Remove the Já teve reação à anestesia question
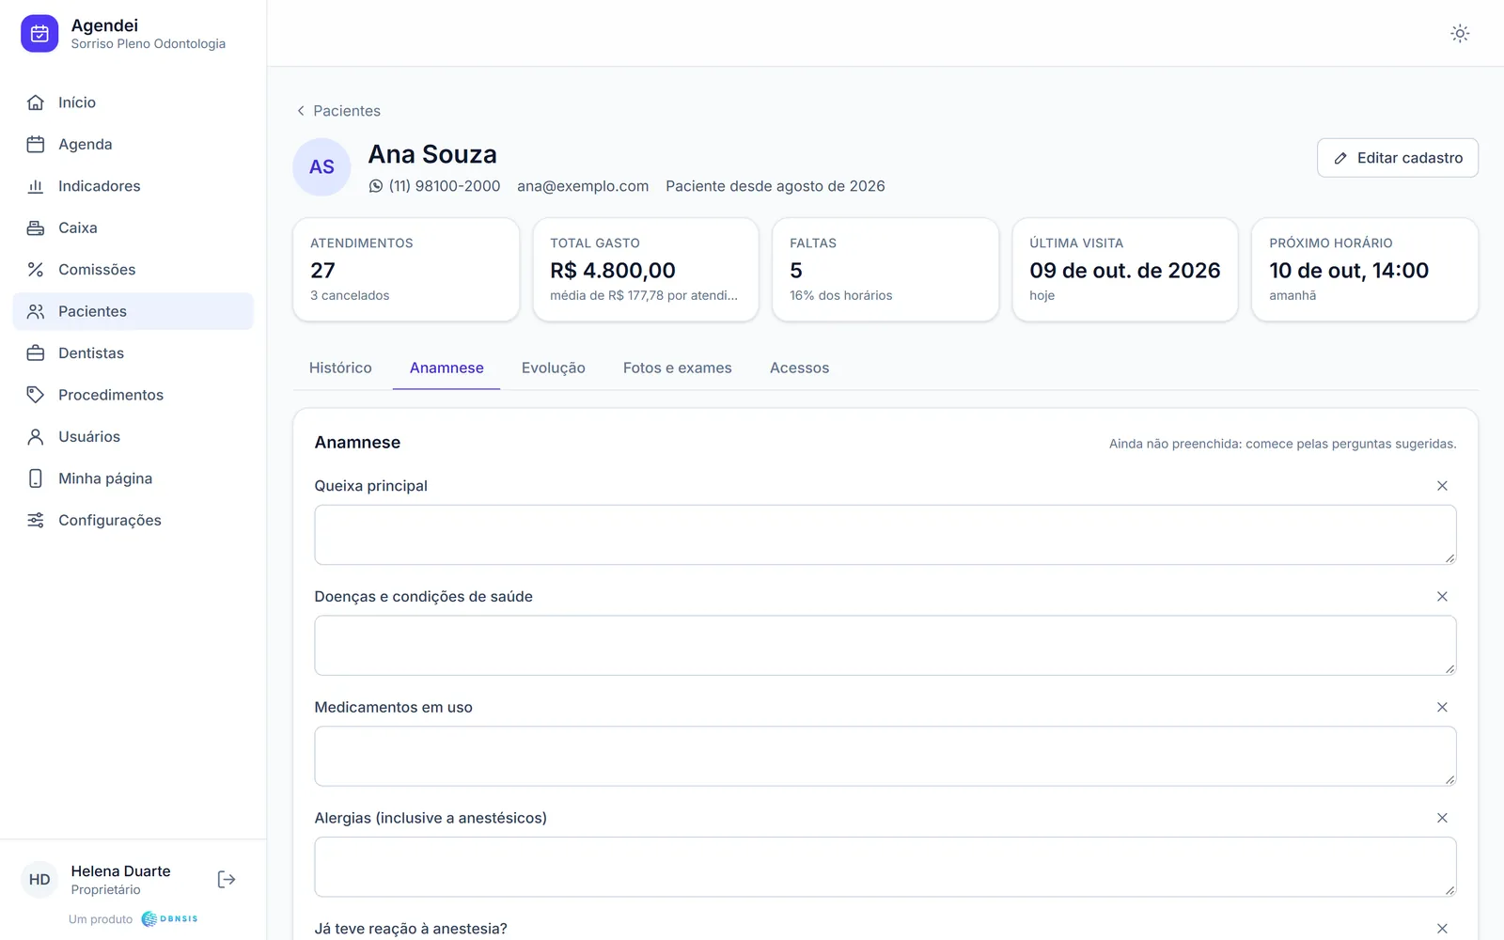 coord(1442,929)
